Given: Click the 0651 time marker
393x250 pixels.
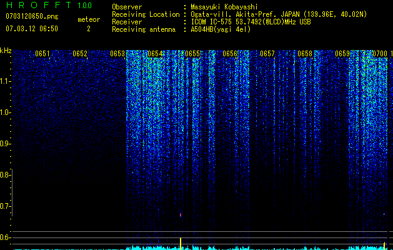Looking at the screenshot, I should point(42,54).
